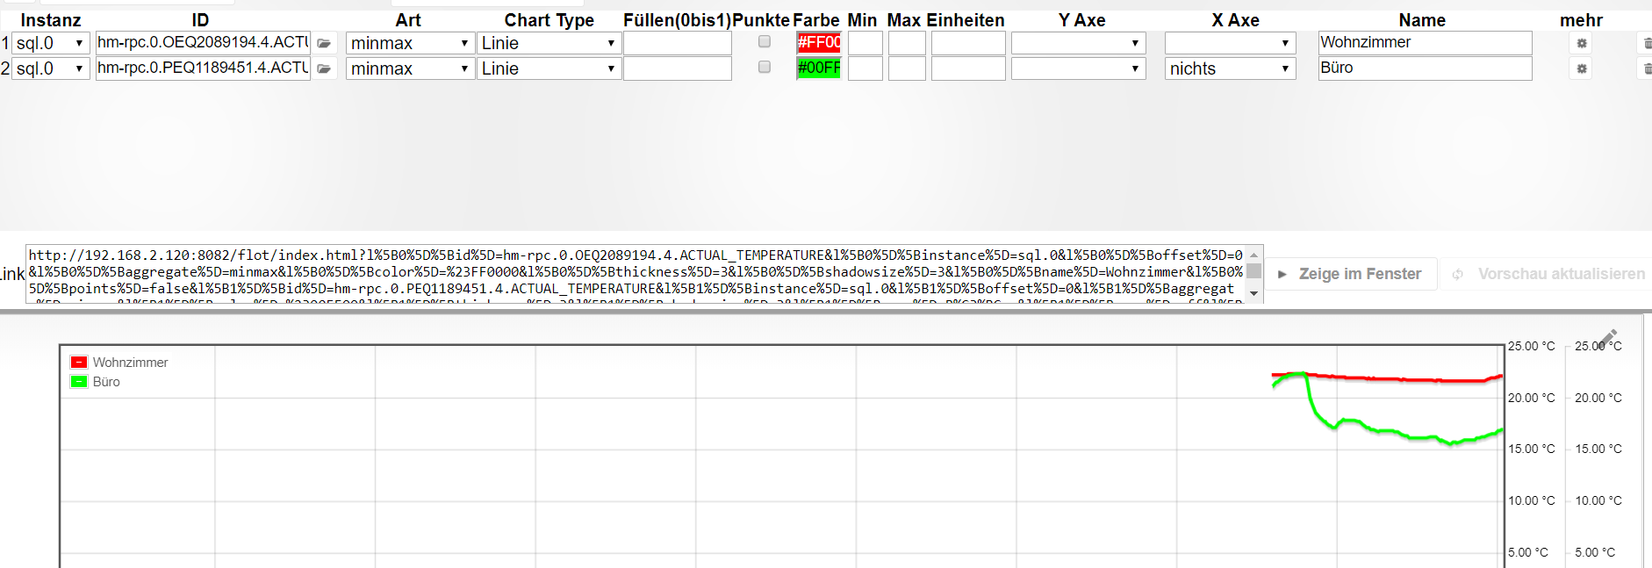Open Y Axe dropdown for Wohnzimmer row
Viewport: 1652px width, 568px height.
(1078, 43)
